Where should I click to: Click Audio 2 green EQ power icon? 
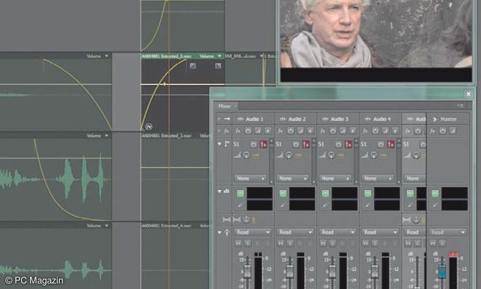tap(283, 193)
